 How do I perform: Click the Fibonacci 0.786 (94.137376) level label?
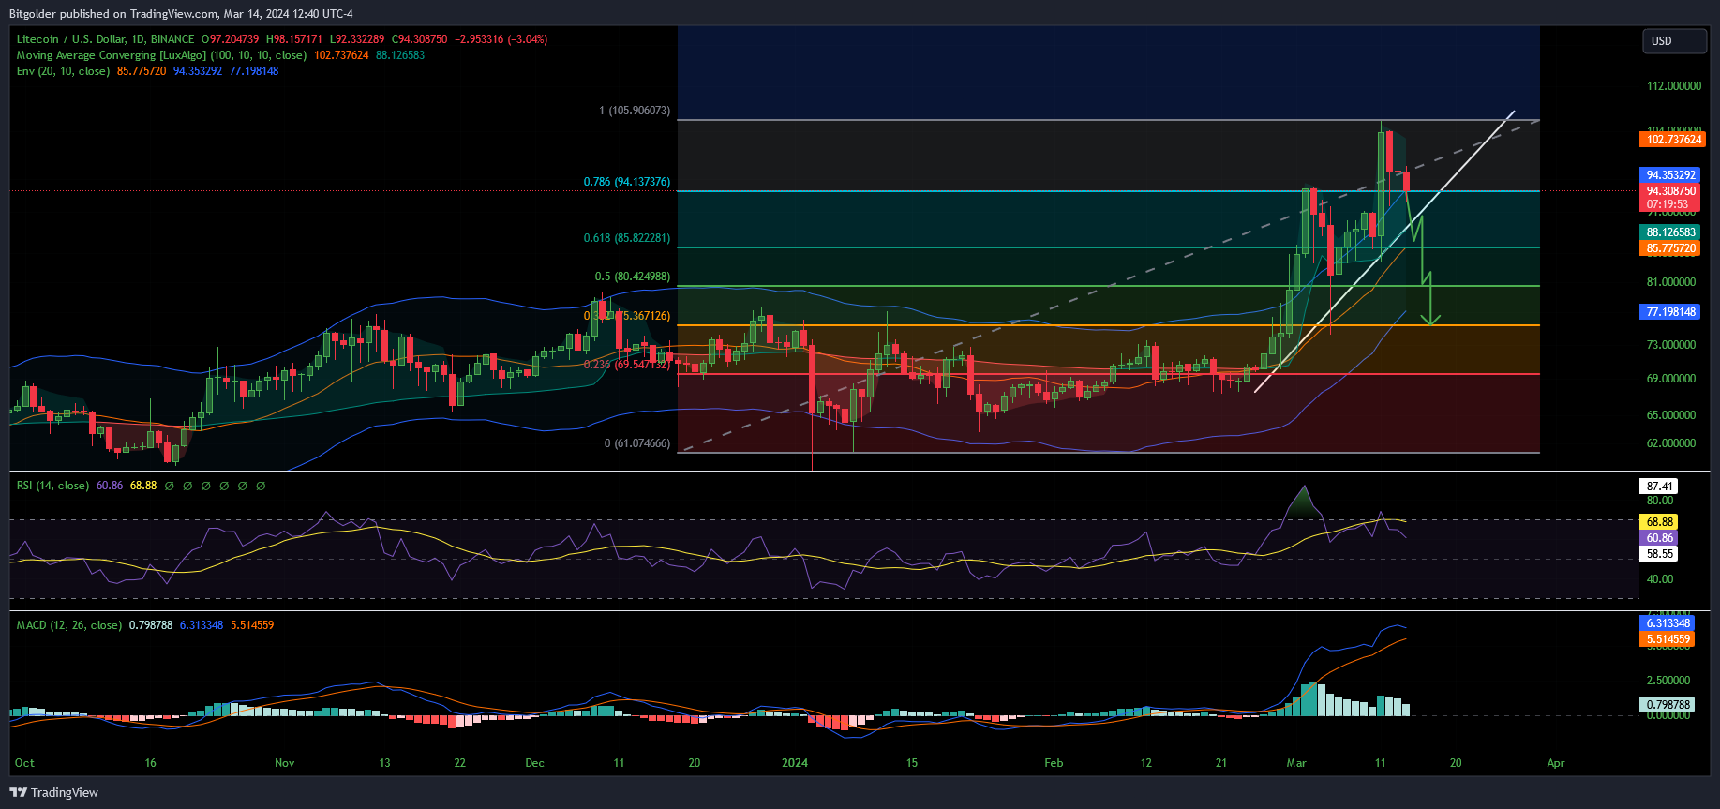point(627,182)
